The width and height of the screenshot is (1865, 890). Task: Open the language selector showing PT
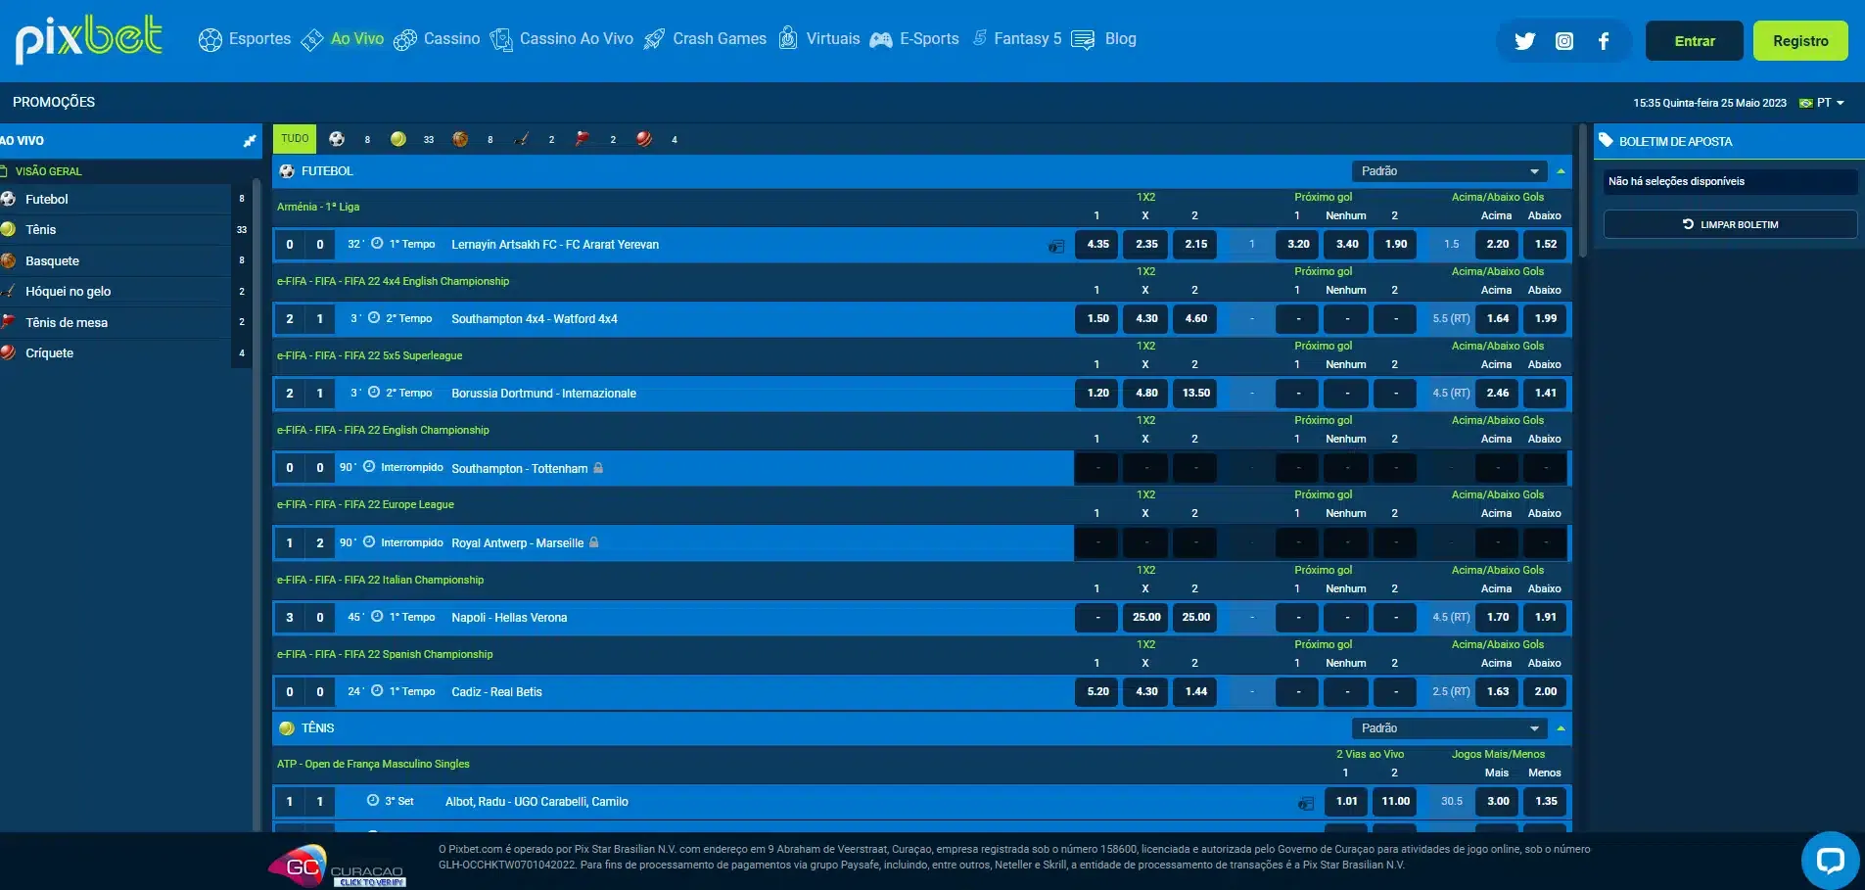pos(1822,102)
